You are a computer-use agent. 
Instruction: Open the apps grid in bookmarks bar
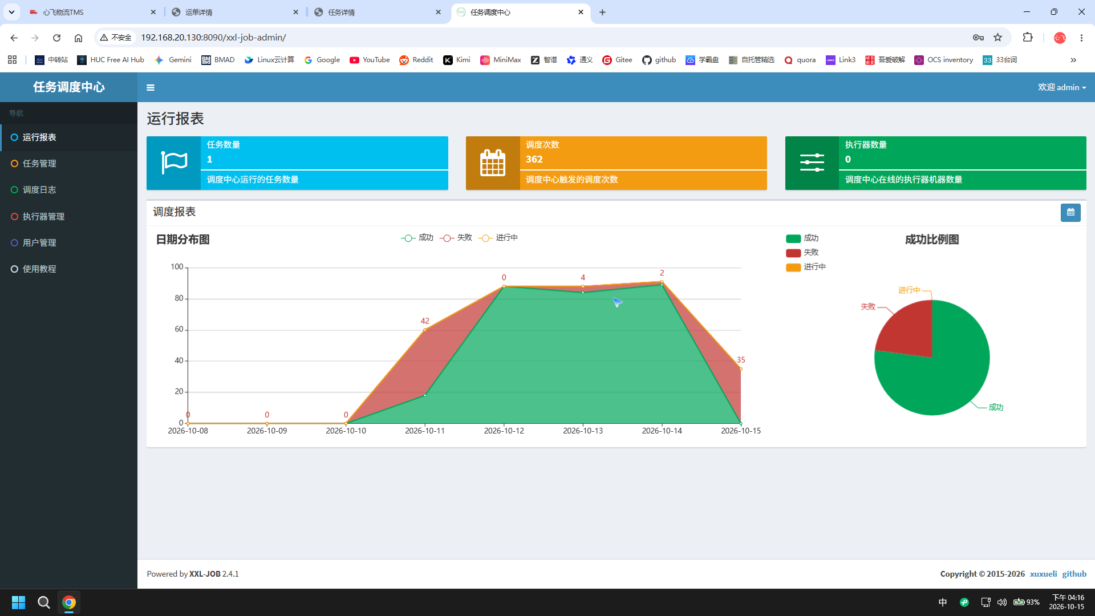click(x=13, y=60)
